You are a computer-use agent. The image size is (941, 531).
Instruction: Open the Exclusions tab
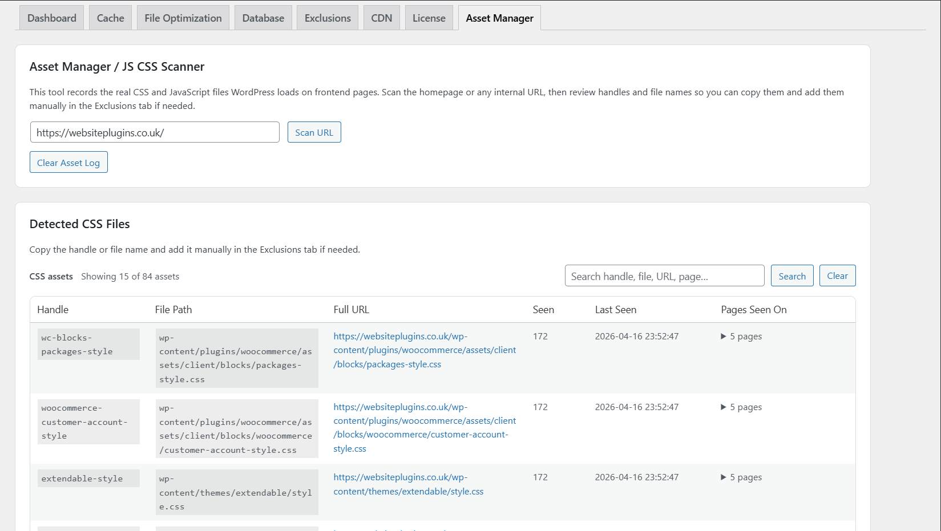pyautogui.click(x=327, y=18)
